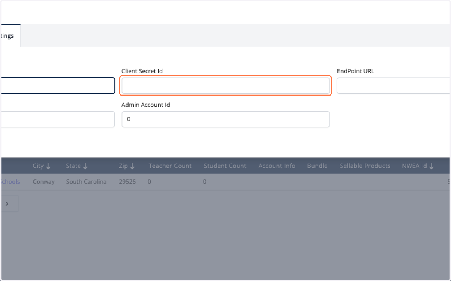Focus the dark-bordered input left of Client Secret Id
This screenshot has width=451, height=281.
[57, 86]
